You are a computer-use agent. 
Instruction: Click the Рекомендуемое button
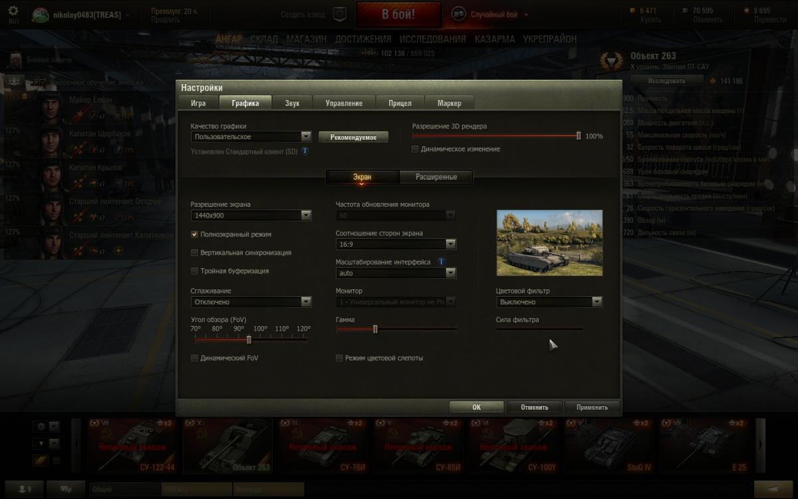(353, 137)
